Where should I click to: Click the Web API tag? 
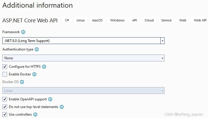point(200,20)
